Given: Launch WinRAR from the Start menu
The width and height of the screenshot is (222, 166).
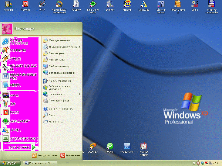Looking at the screenshot, I should pos(20,95).
